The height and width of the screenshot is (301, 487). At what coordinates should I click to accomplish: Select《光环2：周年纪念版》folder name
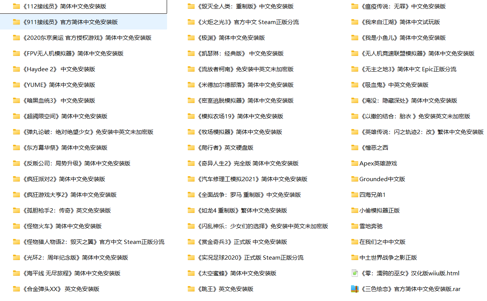click(x=75, y=257)
